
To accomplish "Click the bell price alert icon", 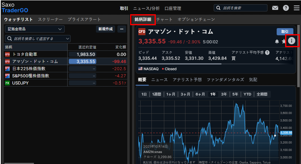I will point(277,41).
